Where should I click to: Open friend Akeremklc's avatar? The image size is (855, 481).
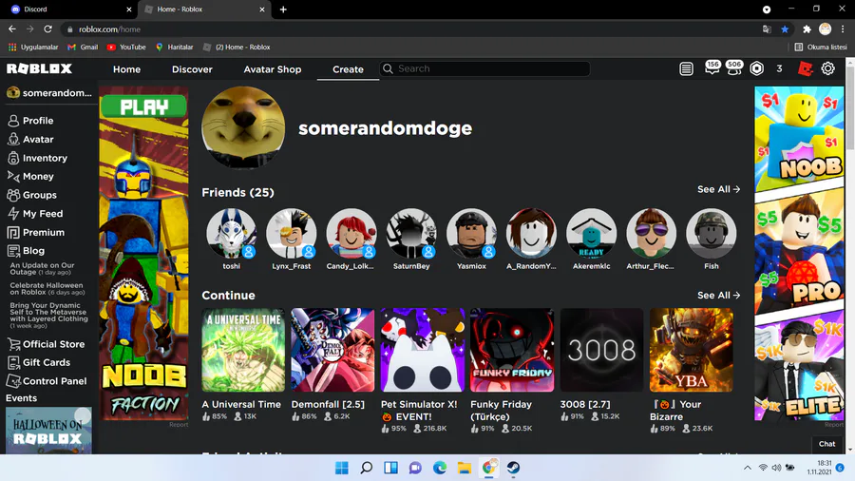point(591,234)
